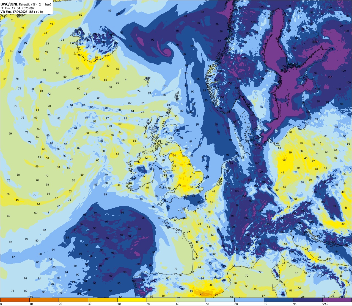This screenshot has width=352, height=306.
Task: Click the humidity value '77' on the map
Action: (107, 119)
